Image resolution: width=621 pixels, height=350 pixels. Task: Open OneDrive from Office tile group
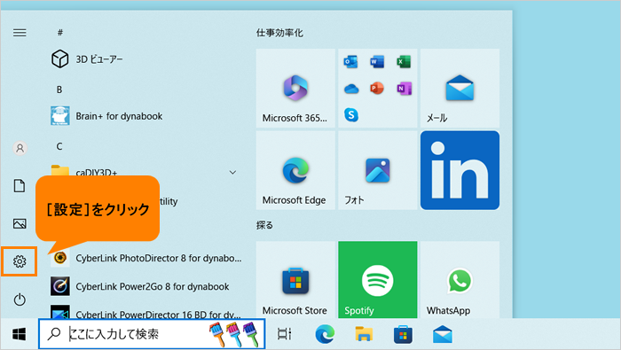[x=351, y=89]
